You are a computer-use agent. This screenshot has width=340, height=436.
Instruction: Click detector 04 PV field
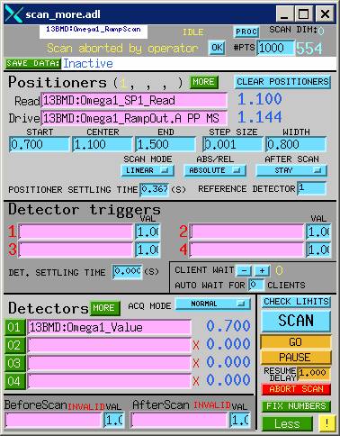tap(110, 382)
